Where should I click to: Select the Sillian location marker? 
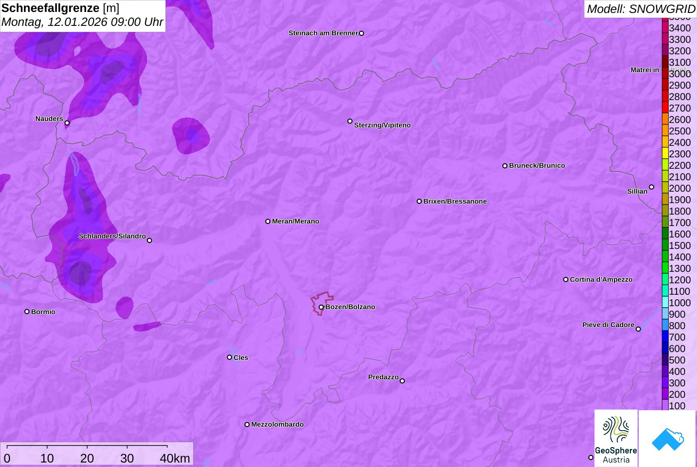[652, 187]
